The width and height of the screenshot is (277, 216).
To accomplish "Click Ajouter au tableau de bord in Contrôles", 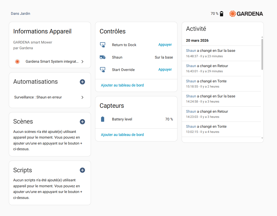I will pos(122,85).
